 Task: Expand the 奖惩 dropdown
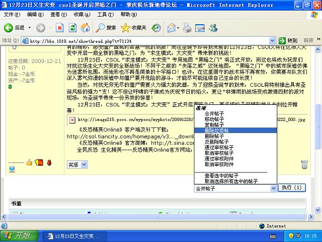[77, 164]
